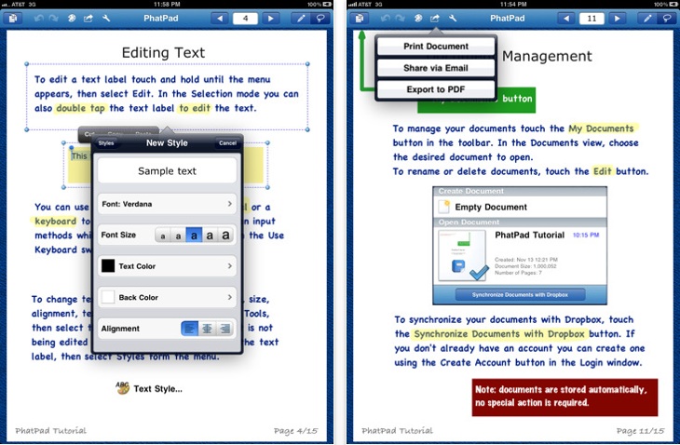Open PhatPad Tutorial document thumbnail
680x445 pixels.
[461, 255]
